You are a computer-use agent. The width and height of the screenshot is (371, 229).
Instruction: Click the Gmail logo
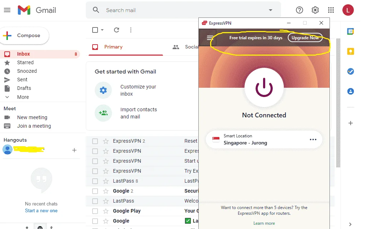[x=37, y=10]
